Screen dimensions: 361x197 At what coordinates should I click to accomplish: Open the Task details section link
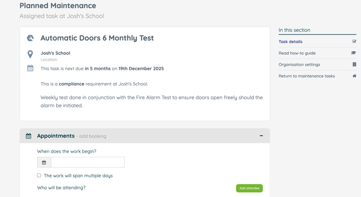pos(290,42)
